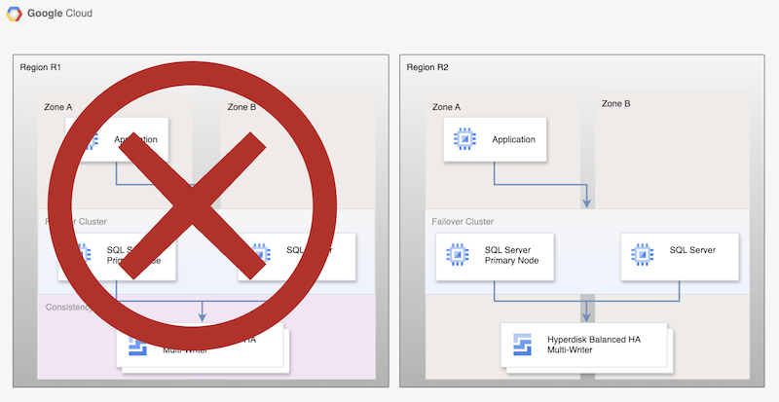The width and height of the screenshot is (779, 402).
Task: Click the Zone B label in Region R1
Action: (x=241, y=106)
